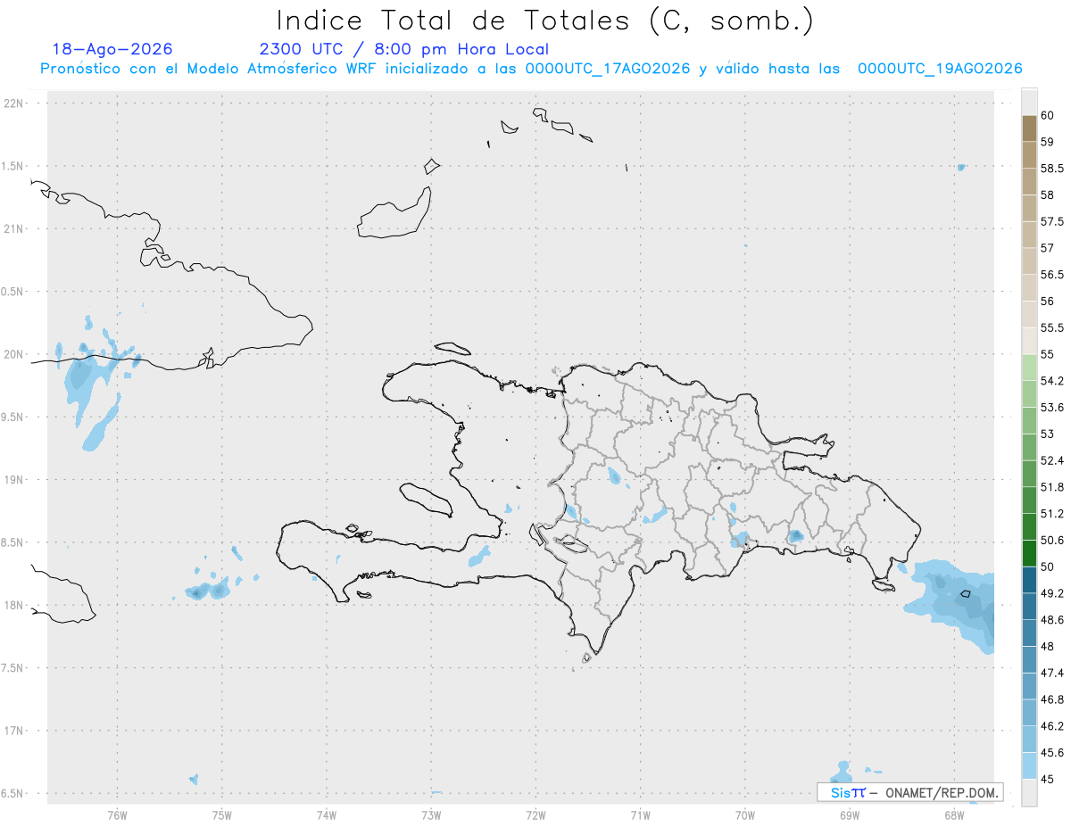Pick the dark green swatch between 50 and 50.6

tap(1029, 553)
